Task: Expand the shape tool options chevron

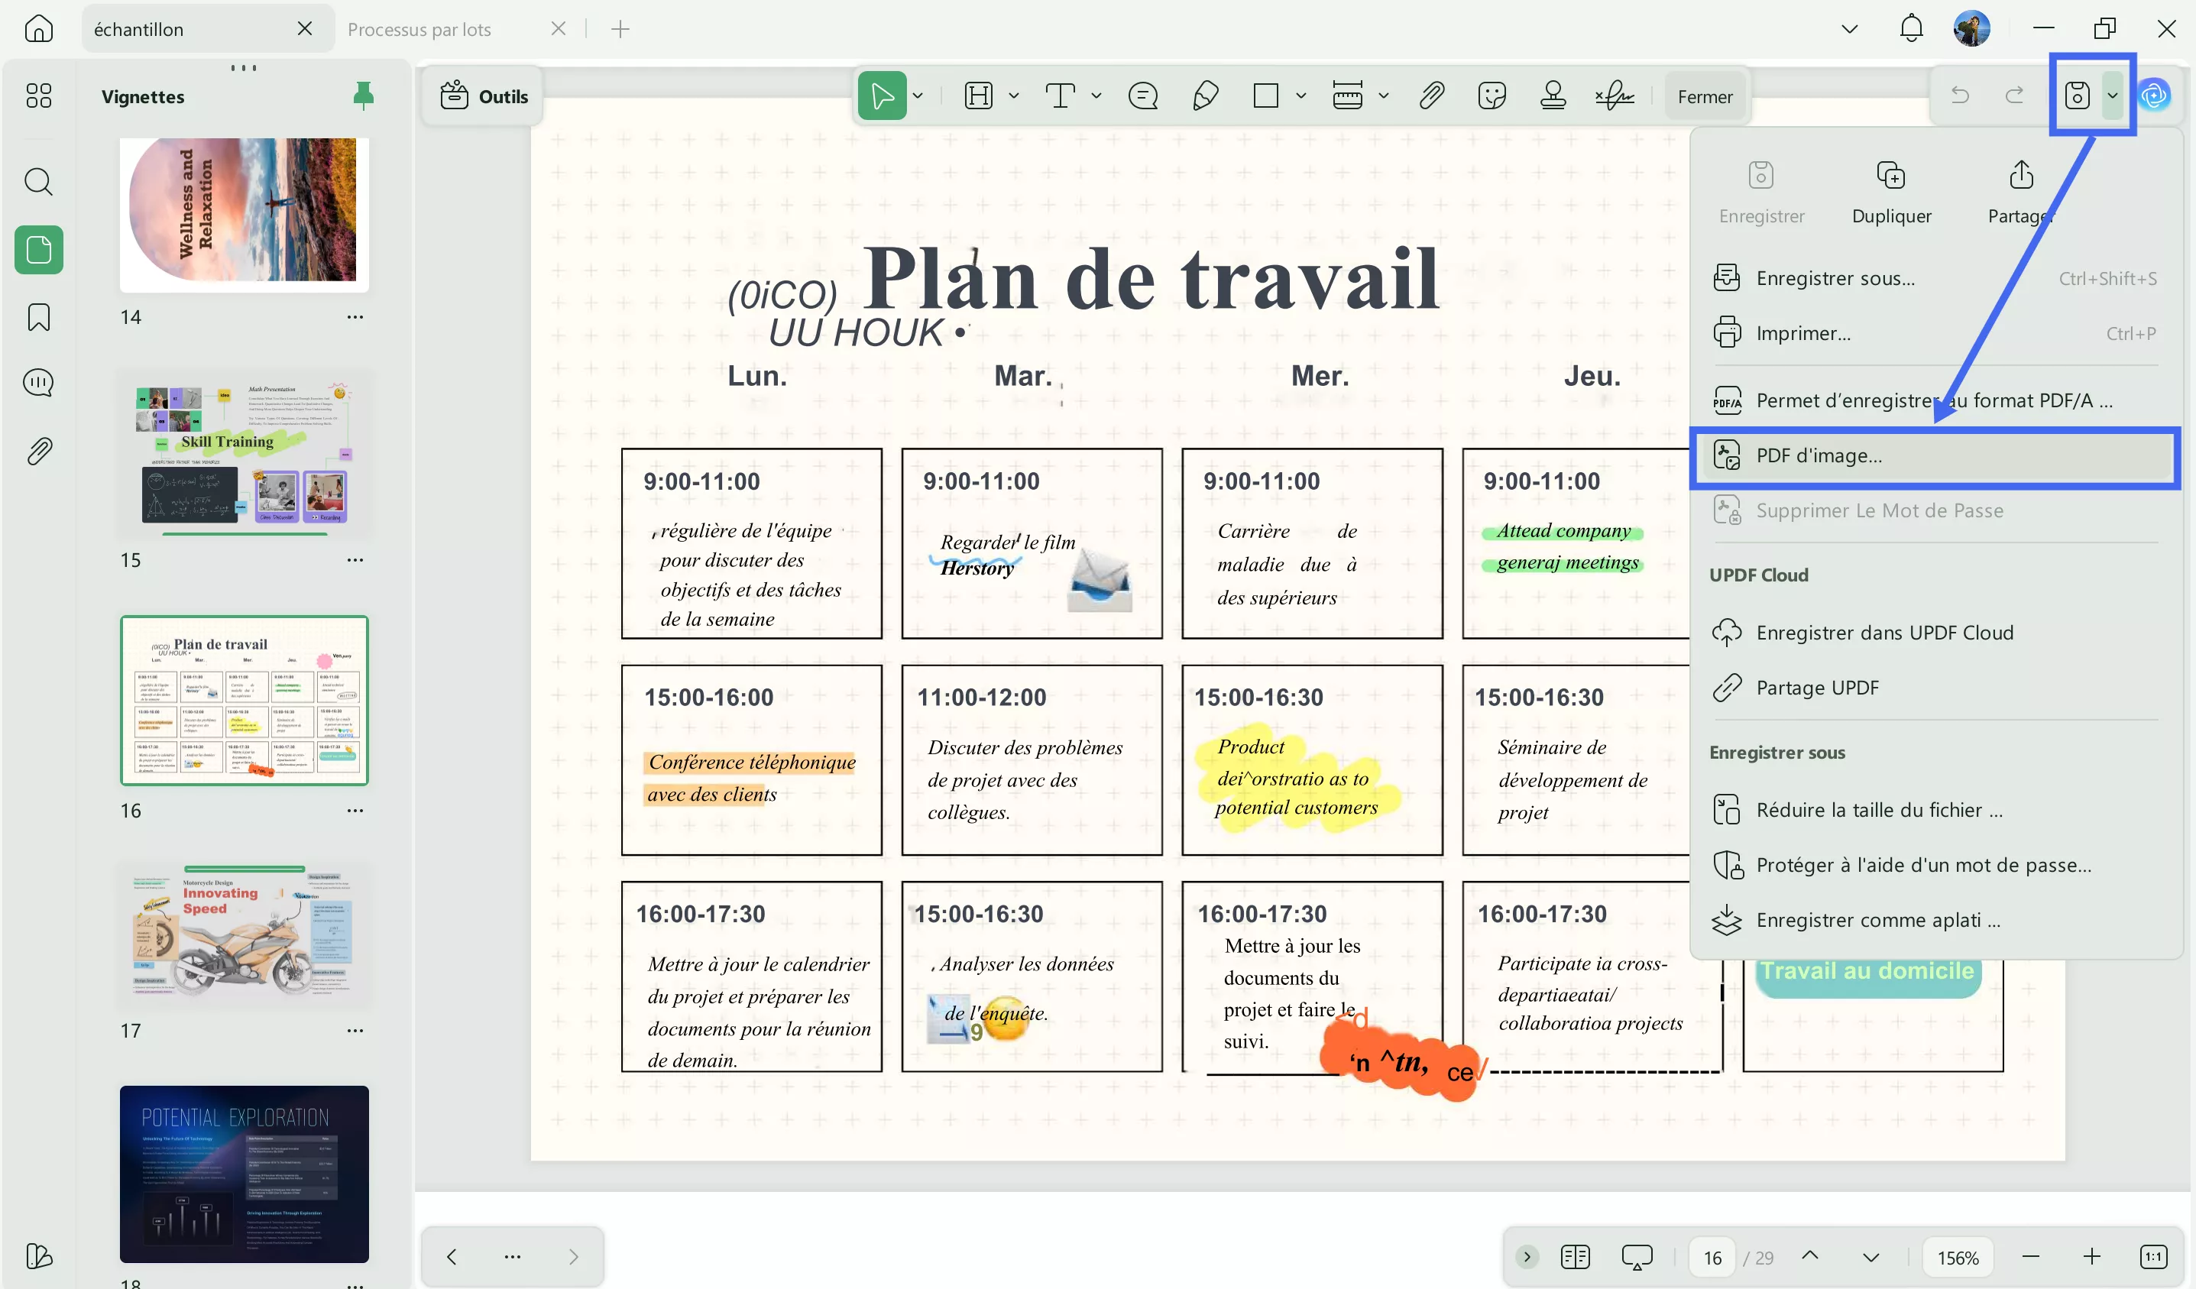Action: point(1301,95)
